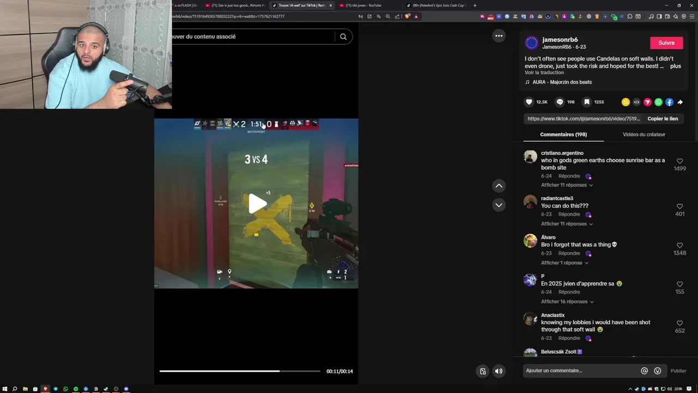Open Discord from the taskbar
698x393 pixels.
[x=127, y=389]
